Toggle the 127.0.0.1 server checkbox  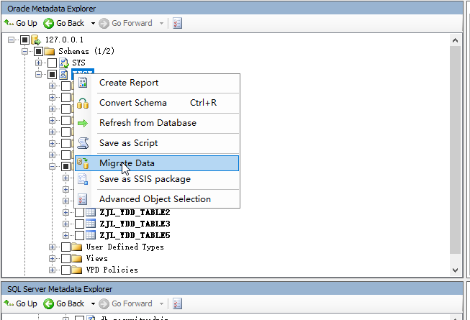[24, 40]
